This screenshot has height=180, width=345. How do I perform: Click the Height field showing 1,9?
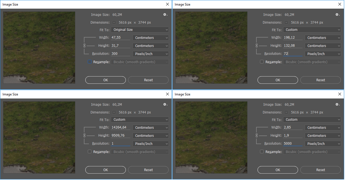click(293, 135)
